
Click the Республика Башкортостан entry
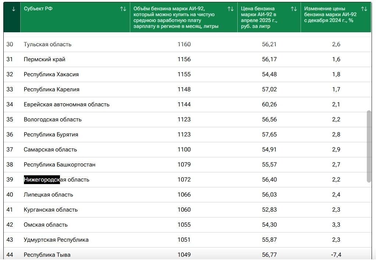click(60, 165)
